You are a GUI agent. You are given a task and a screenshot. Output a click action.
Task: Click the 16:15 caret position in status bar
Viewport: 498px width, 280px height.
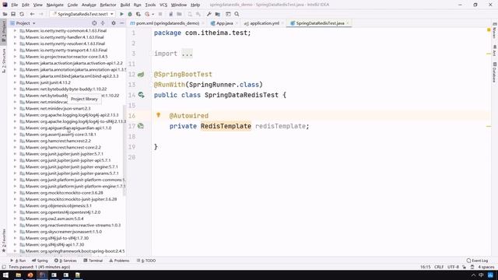426,267
